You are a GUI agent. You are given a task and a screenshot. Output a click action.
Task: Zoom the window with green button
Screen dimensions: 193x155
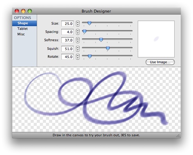30,11
